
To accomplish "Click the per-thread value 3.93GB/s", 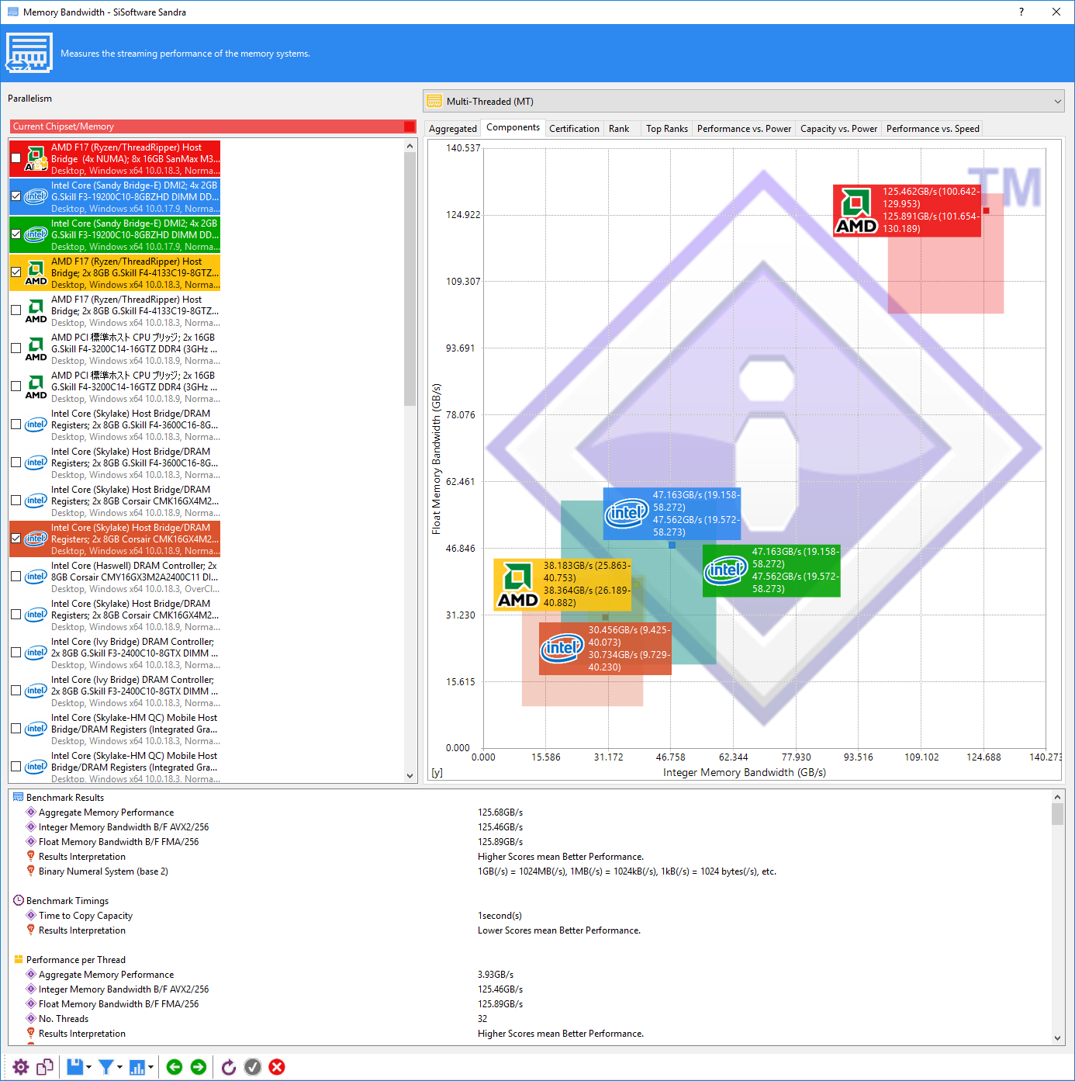I will click(x=496, y=975).
